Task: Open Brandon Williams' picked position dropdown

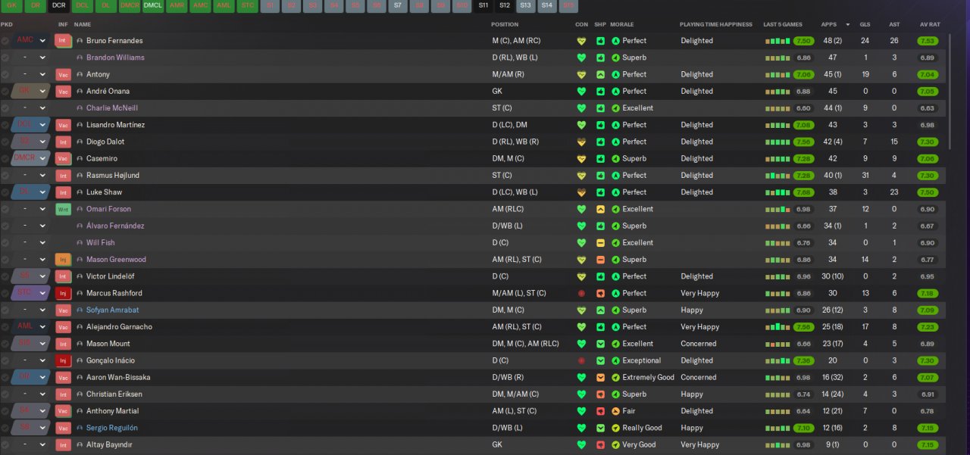Action: [31, 58]
